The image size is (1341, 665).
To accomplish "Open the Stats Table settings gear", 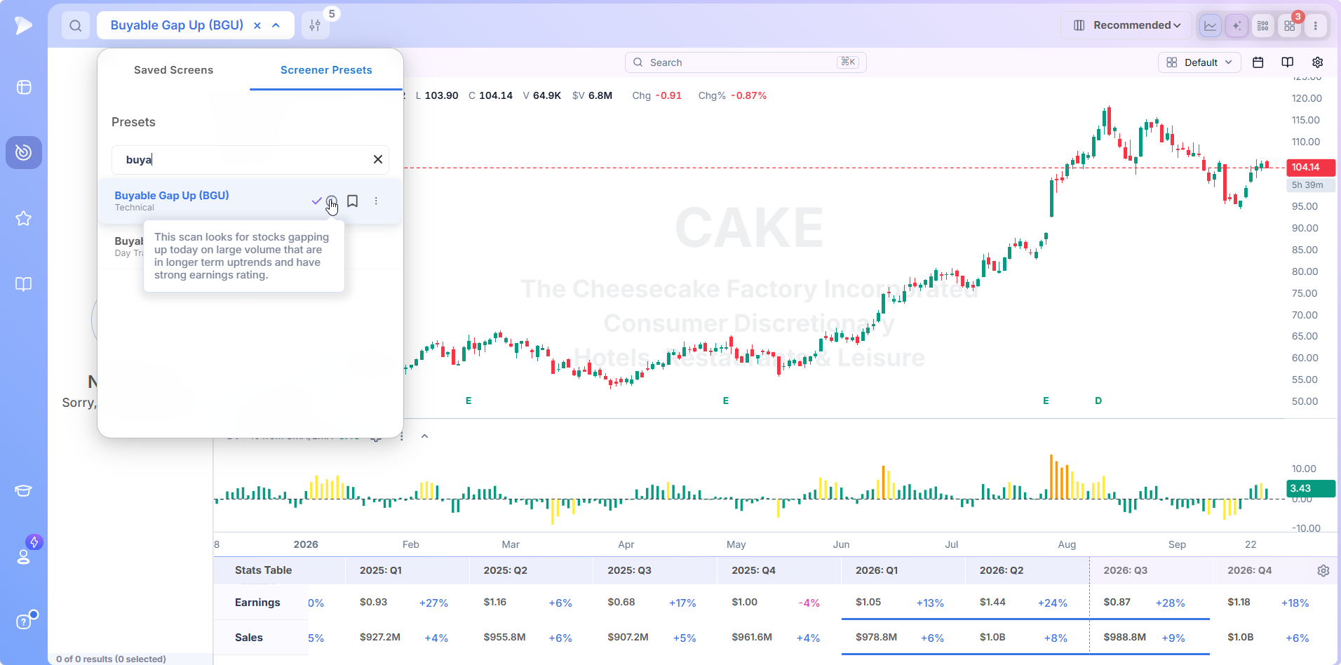I will coord(1323,571).
